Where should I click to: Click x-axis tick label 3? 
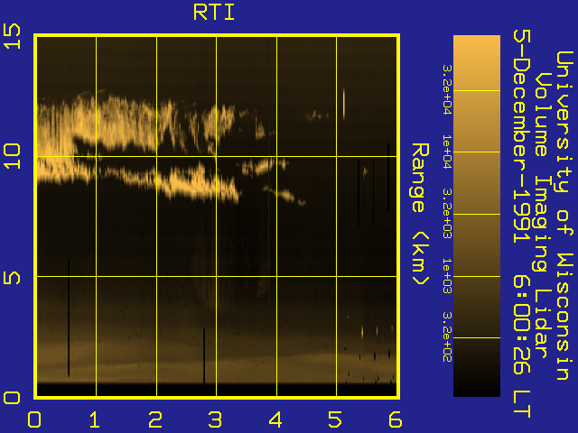[215, 419]
